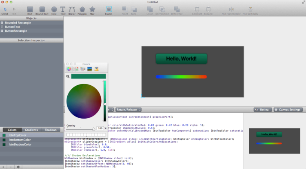Viewport: 306px width, 169px height.
Task: Add a new color with plus button
Action: [x=3, y=167]
